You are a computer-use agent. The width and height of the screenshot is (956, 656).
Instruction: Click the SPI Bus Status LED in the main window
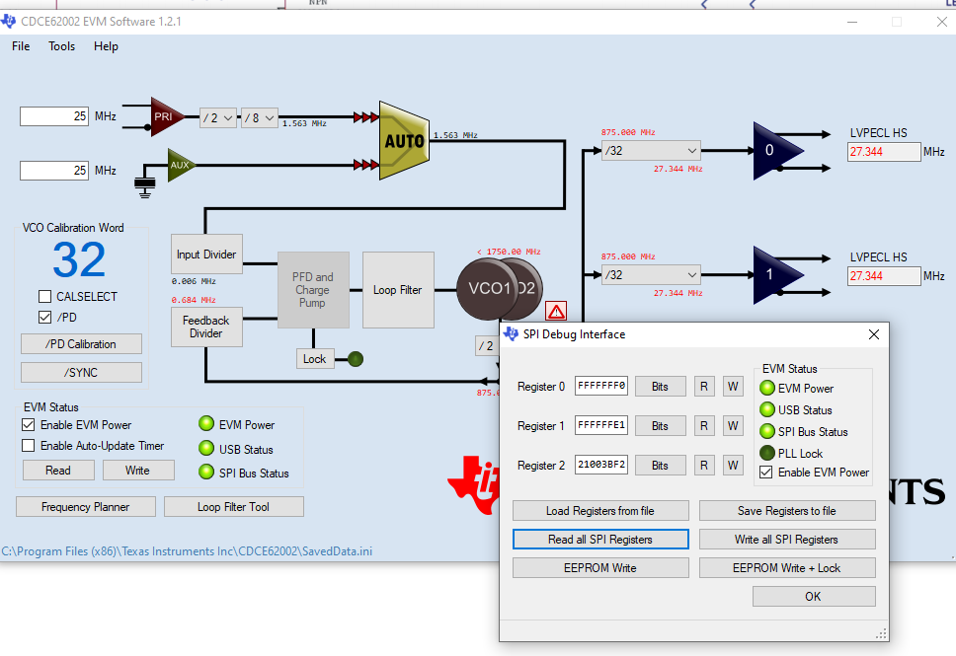point(206,473)
